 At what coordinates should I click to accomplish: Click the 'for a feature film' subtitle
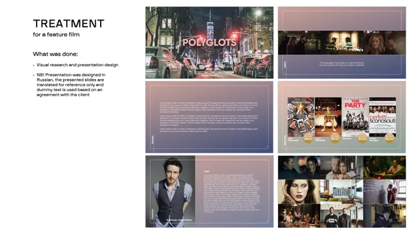pos(56,35)
